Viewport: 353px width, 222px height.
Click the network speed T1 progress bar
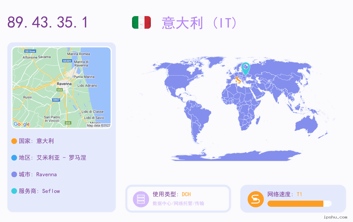pos(300,204)
